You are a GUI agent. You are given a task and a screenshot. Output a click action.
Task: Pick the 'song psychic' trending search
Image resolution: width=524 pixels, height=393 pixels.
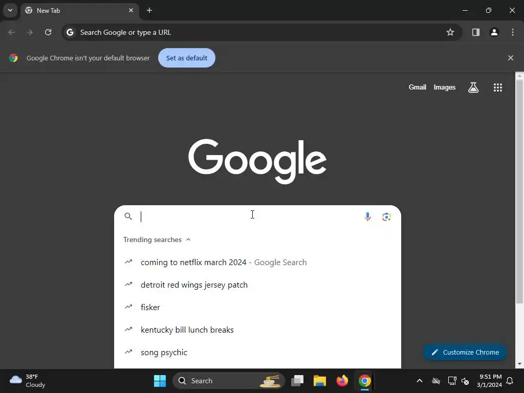(257, 352)
